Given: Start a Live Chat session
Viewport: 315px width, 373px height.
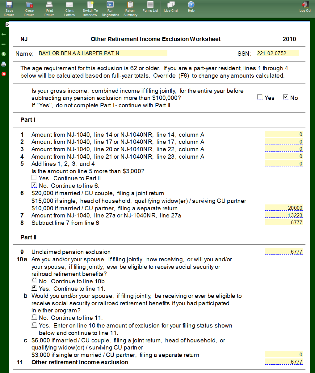Looking at the screenshot, I should coord(171,7).
